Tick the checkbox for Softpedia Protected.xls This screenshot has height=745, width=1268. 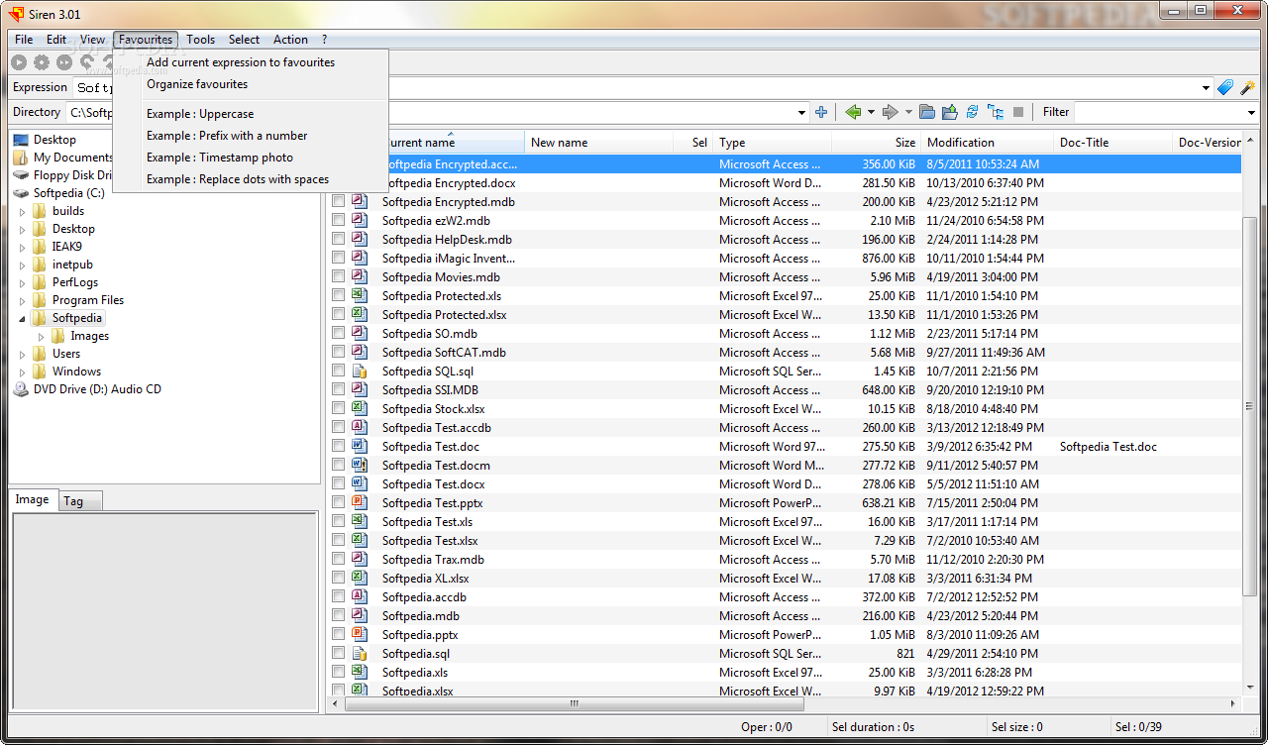(339, 295)
